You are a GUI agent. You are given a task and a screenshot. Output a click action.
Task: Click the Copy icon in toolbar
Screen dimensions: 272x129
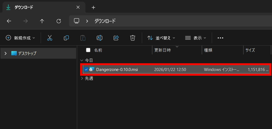[x=66, y=38]
